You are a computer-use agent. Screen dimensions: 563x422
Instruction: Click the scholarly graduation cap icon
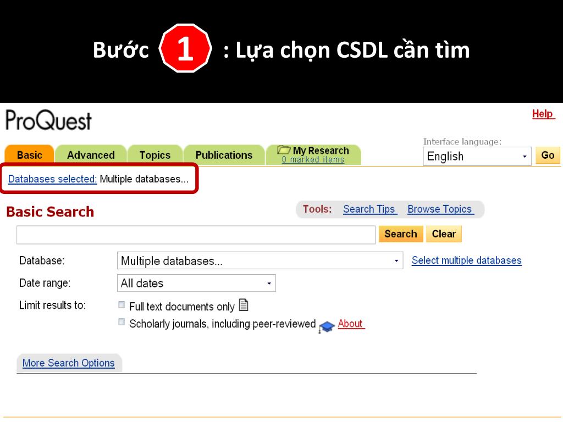pos(327,326)
